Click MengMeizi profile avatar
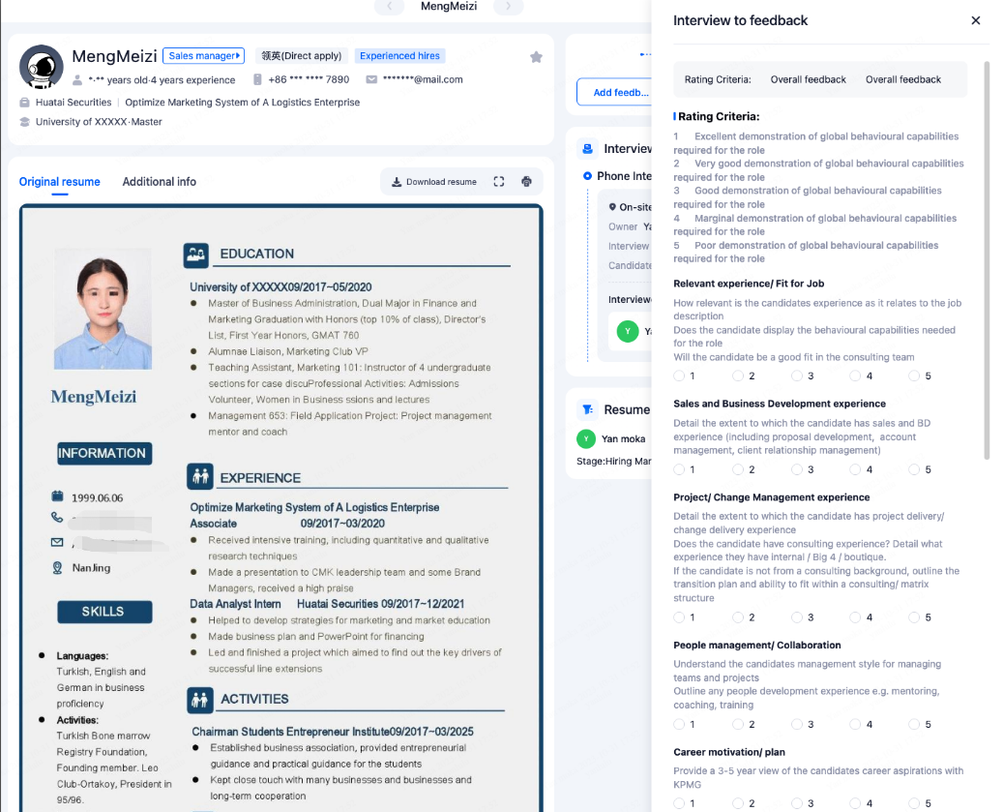Screen dimensions: 1003x812 click(42, 67)
